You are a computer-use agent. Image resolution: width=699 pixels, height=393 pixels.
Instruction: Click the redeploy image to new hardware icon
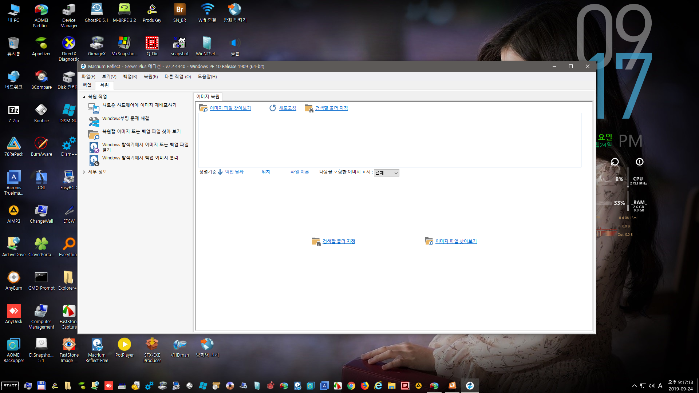[94, 108]
